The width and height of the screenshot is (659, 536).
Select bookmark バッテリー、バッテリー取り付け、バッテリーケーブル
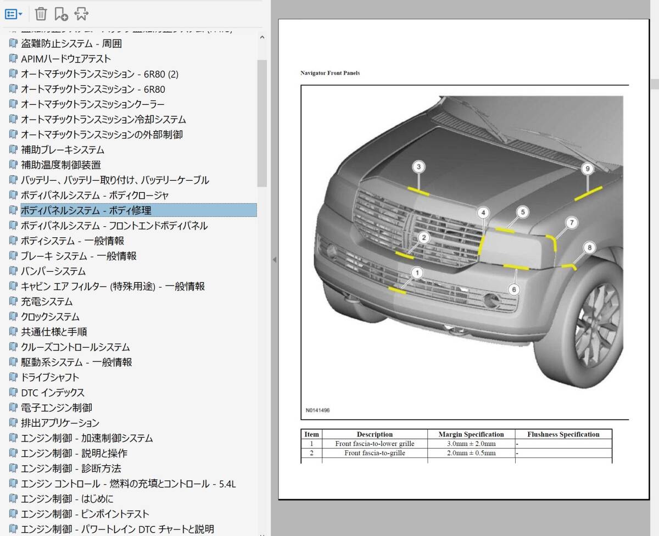[115, 180]
